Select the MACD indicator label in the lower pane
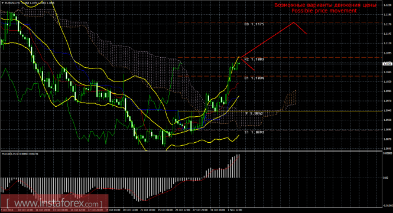Screen dimensions: 393x213 (20, 153)
